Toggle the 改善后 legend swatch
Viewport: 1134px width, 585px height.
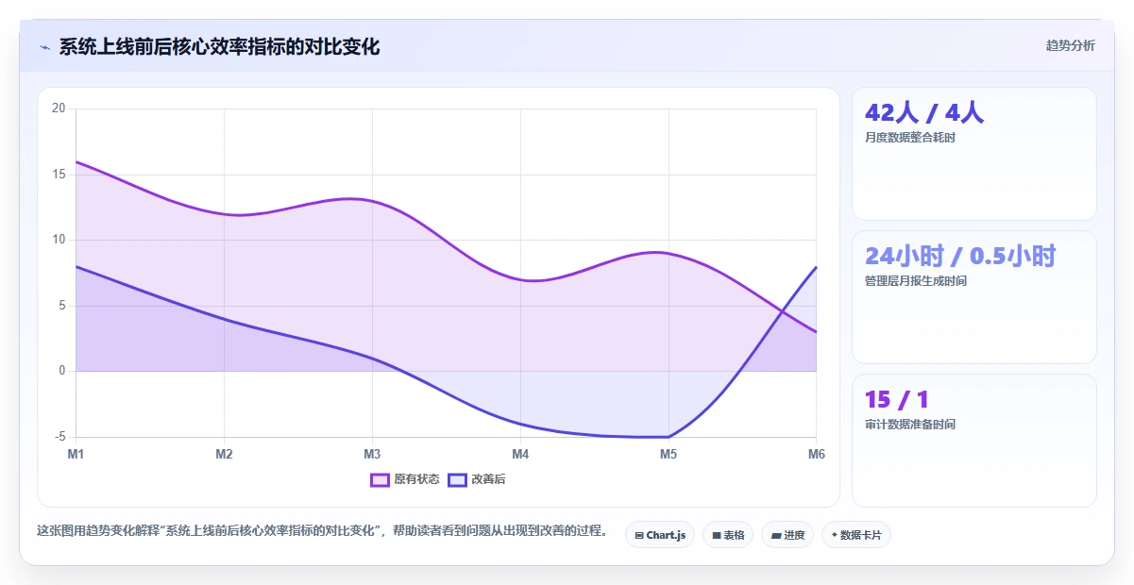tap(457, 479)
